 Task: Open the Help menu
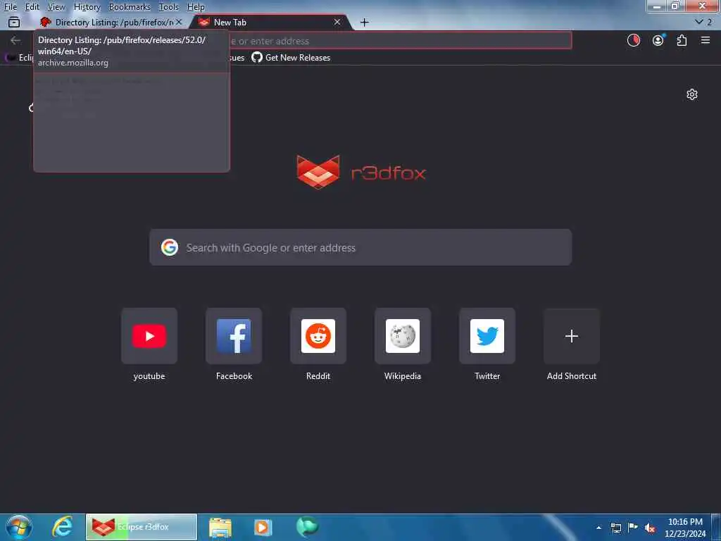click(196, 7)
